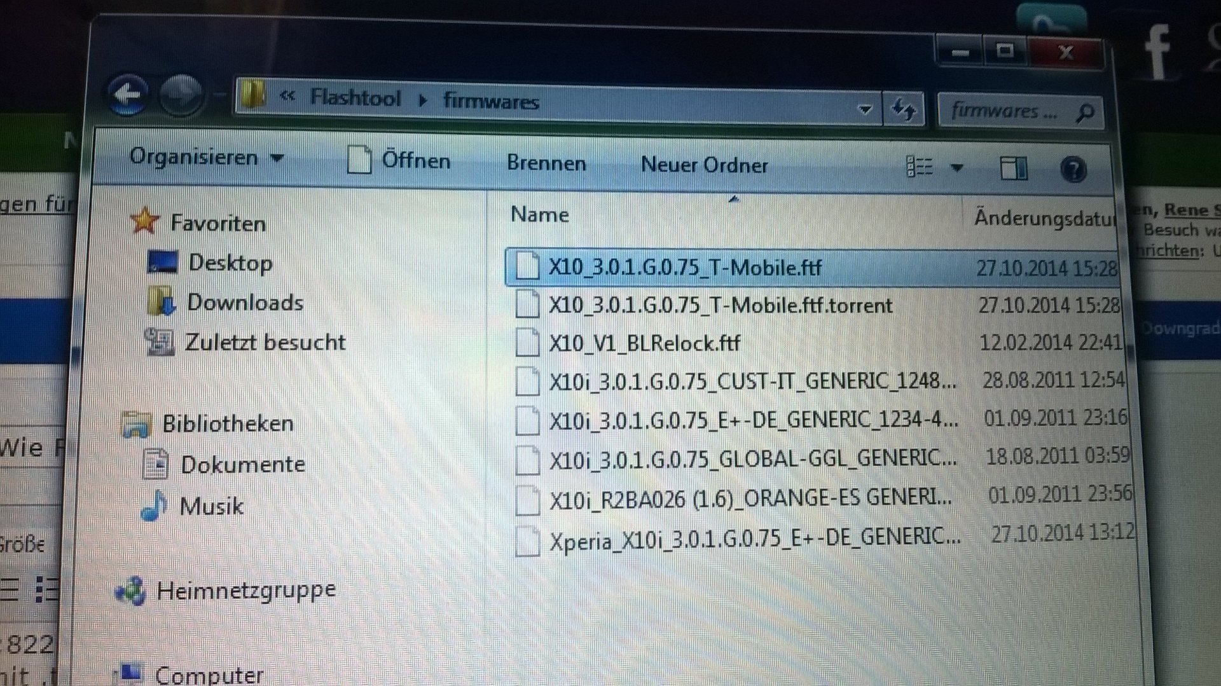Click date 27.10.2014 13:12

coord(1063,532)
